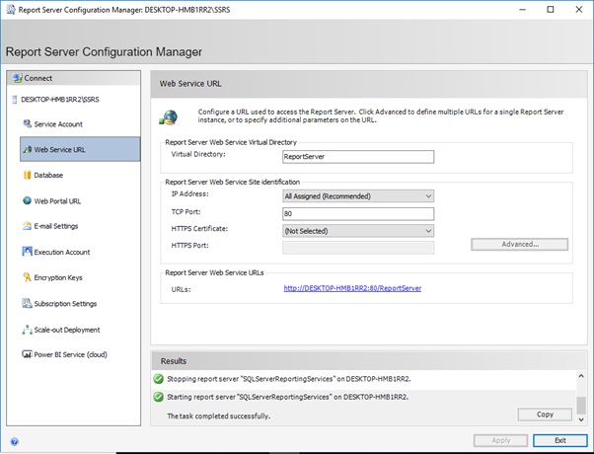Click the 'Web Service URL' panel heading
Screen dimensions: 594x454
(x=190, y=84)
